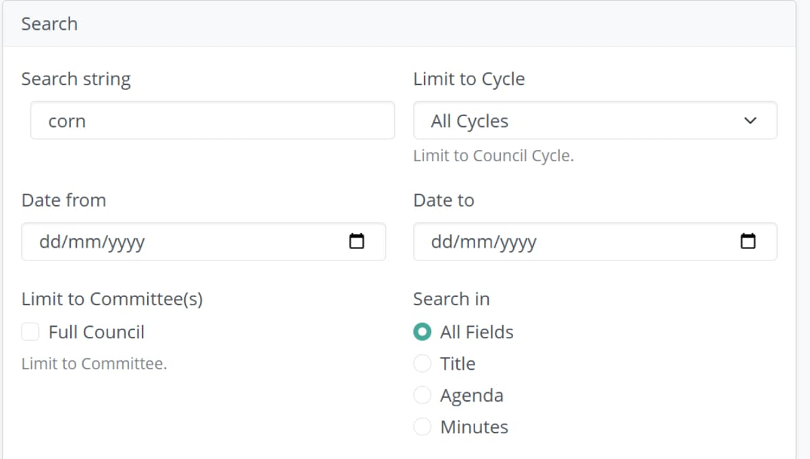Select the All Fields radio button
Image resolution: width=810 pixels, height=459 pixels.
422,331
